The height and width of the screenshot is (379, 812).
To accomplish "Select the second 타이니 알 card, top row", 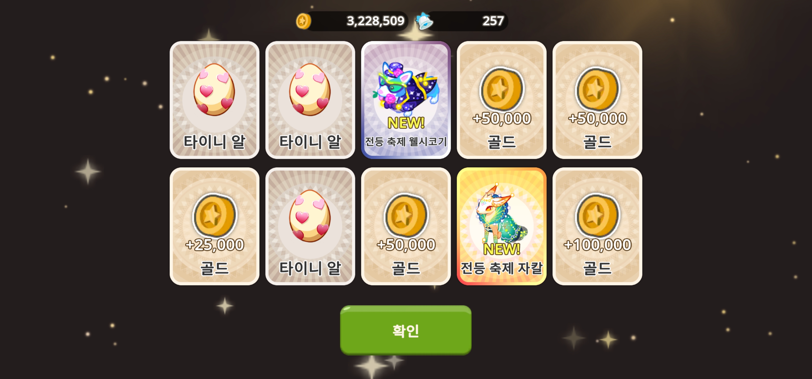I will (310, 100).
